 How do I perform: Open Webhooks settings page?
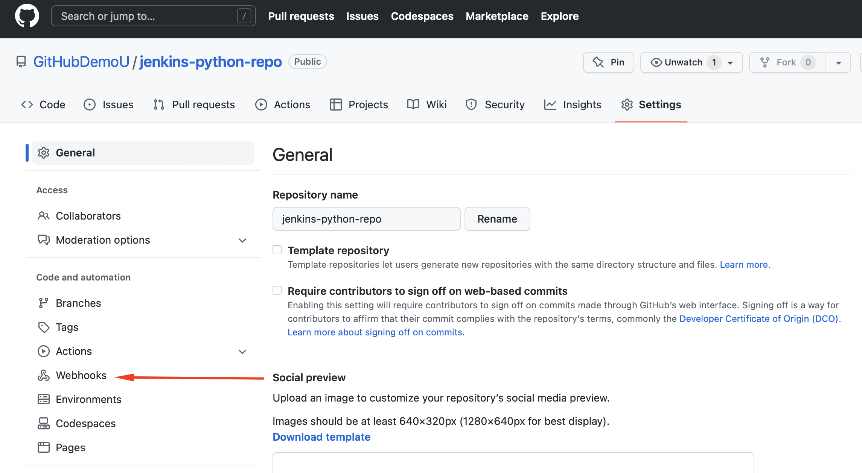pos(81,375)
